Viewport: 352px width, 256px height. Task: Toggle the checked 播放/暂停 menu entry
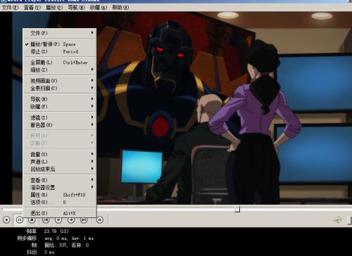(60, 44)
